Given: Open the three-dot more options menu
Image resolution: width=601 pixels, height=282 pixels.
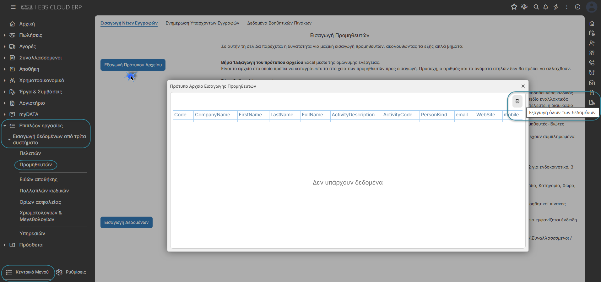Looking at the screenshot, I should (567, 7).
